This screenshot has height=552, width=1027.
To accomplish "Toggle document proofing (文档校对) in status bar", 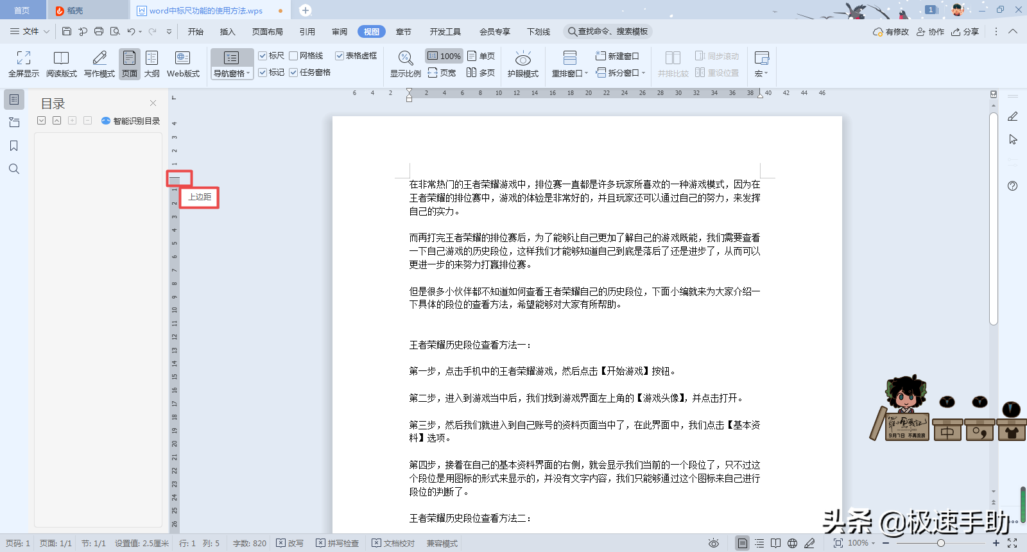I will coord(393,543).
